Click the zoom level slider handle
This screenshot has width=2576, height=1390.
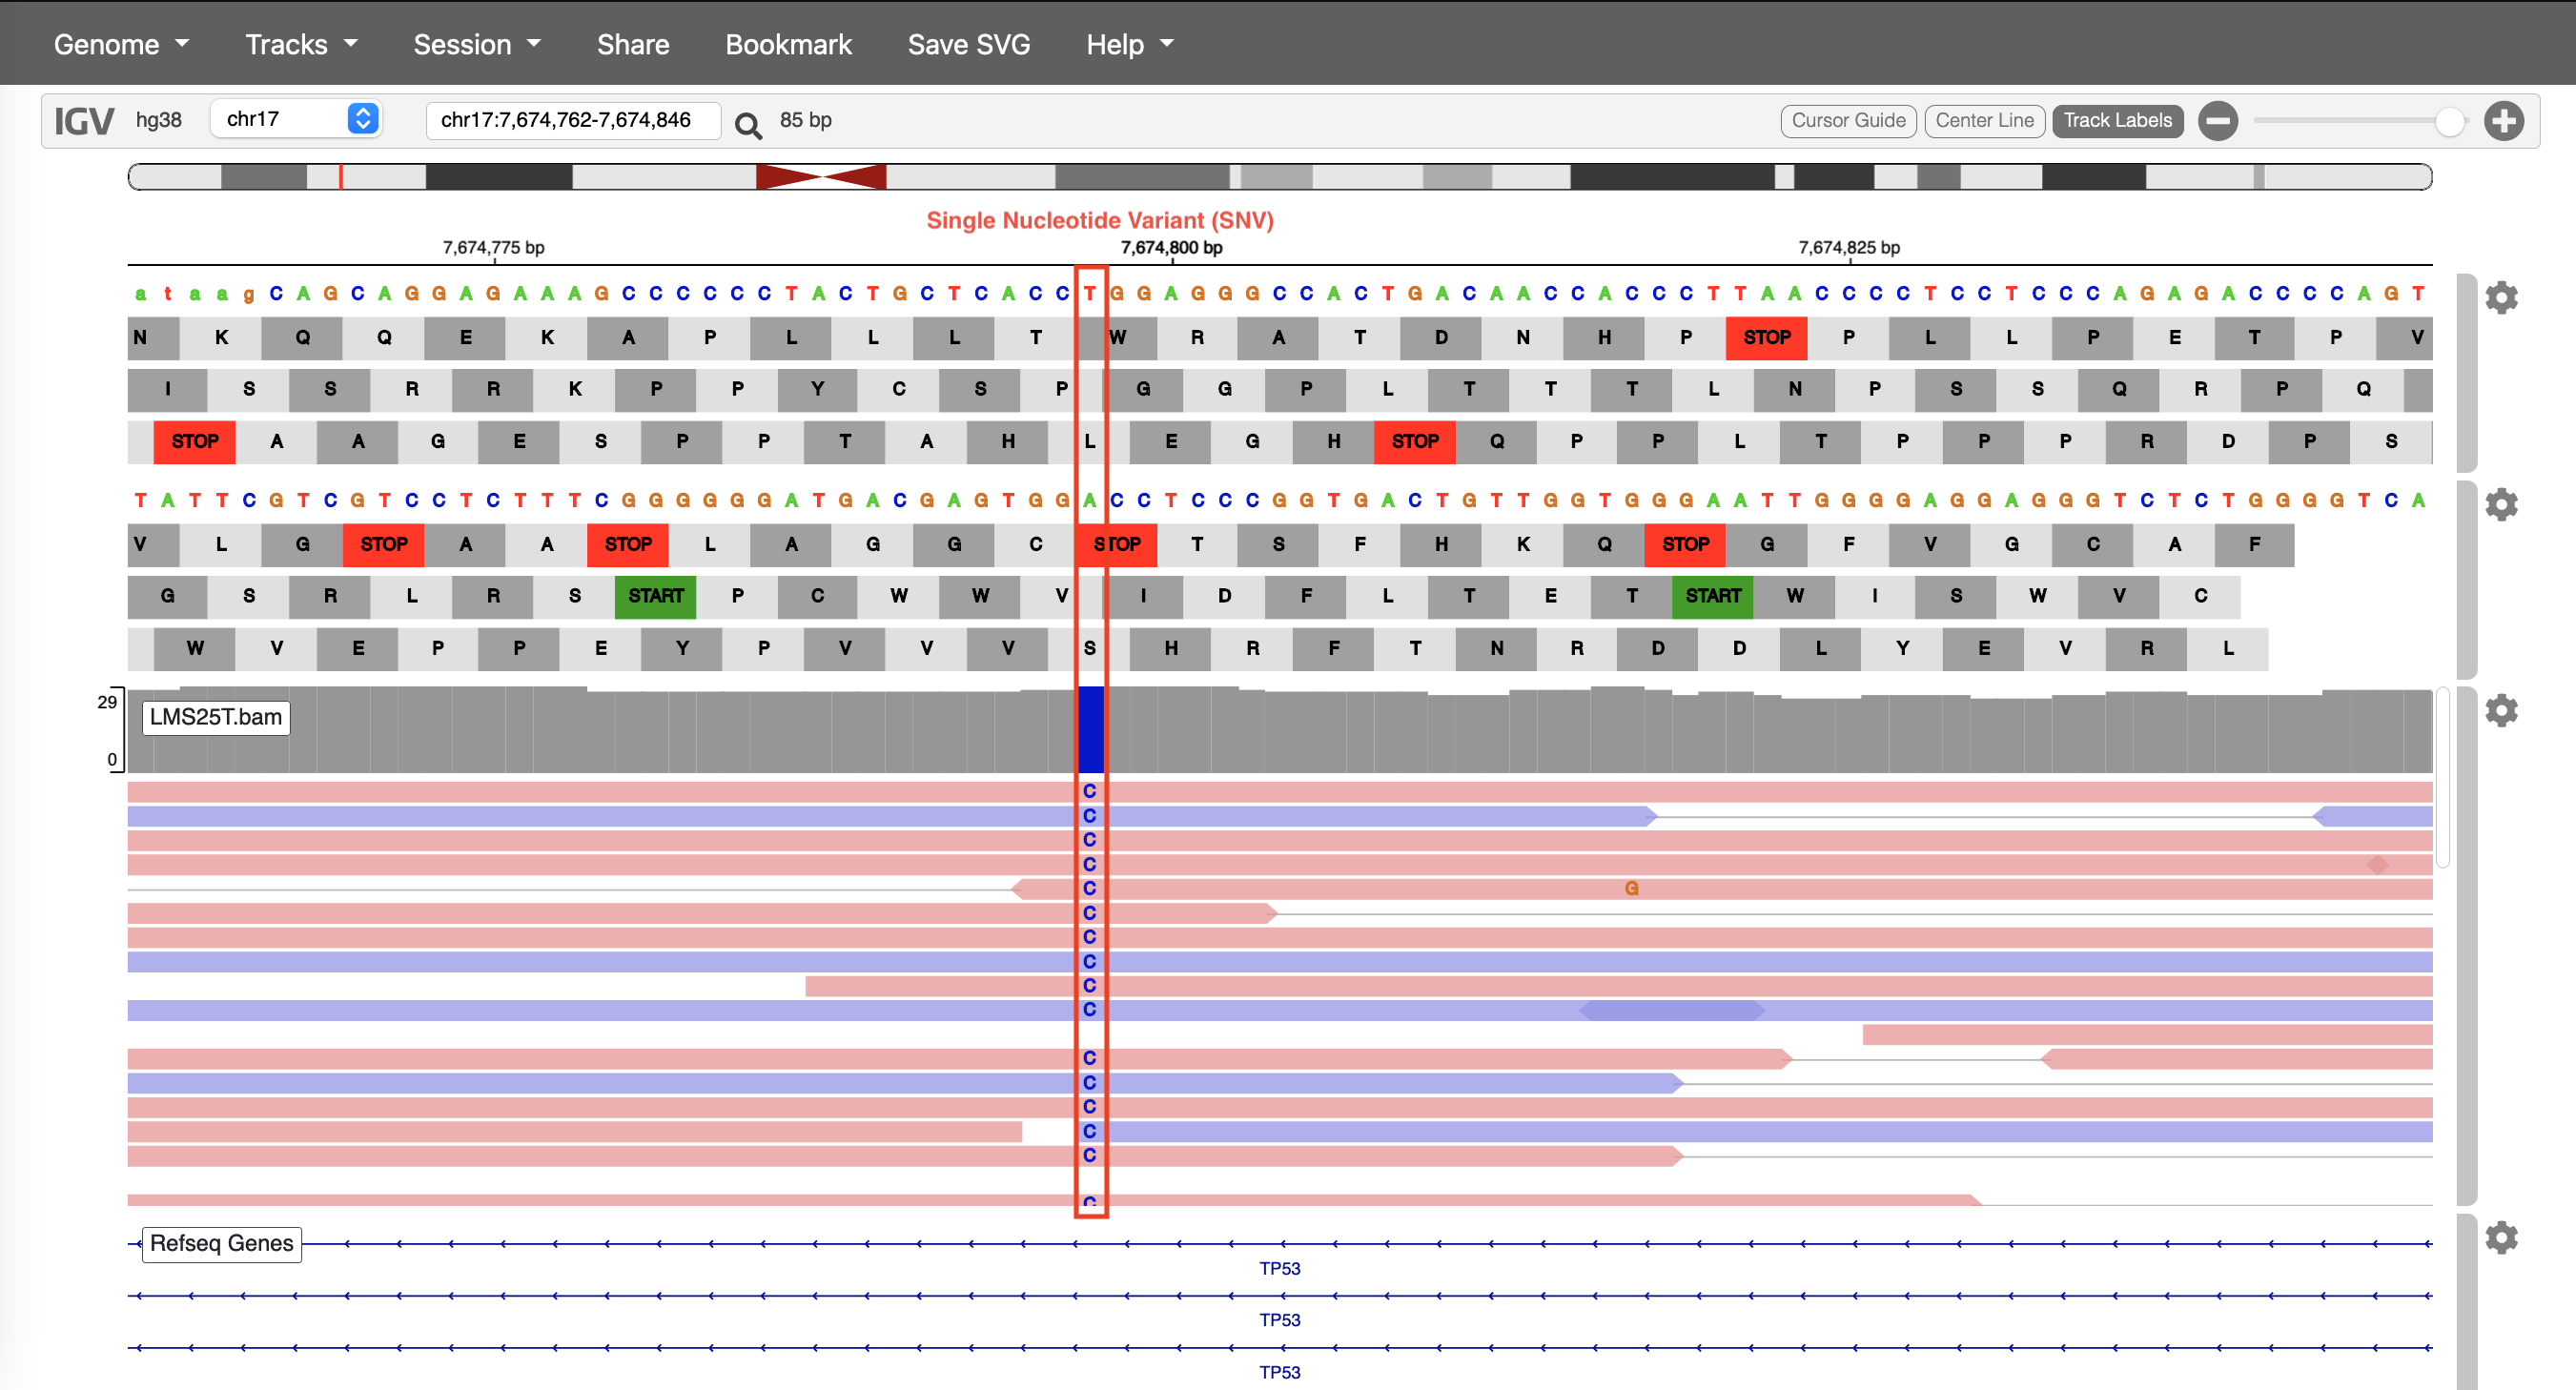[x=2449, y=121]
